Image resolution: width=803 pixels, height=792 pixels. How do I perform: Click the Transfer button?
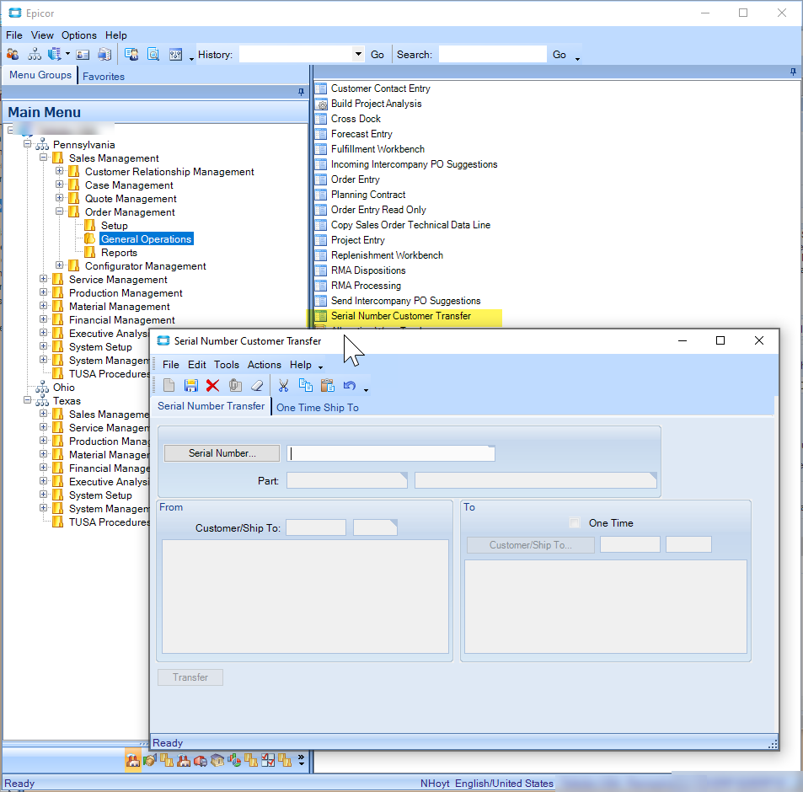click(190, 677)
